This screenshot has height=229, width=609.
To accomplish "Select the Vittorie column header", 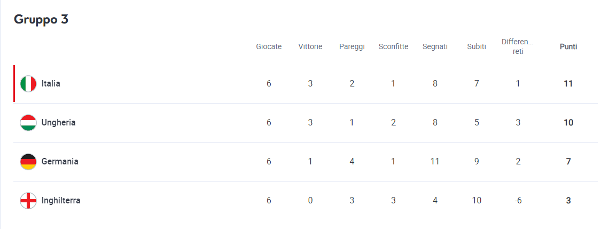I will [310, 46].
